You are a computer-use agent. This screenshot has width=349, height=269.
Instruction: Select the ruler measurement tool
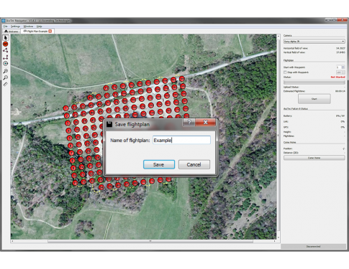[x=6, y=84]
